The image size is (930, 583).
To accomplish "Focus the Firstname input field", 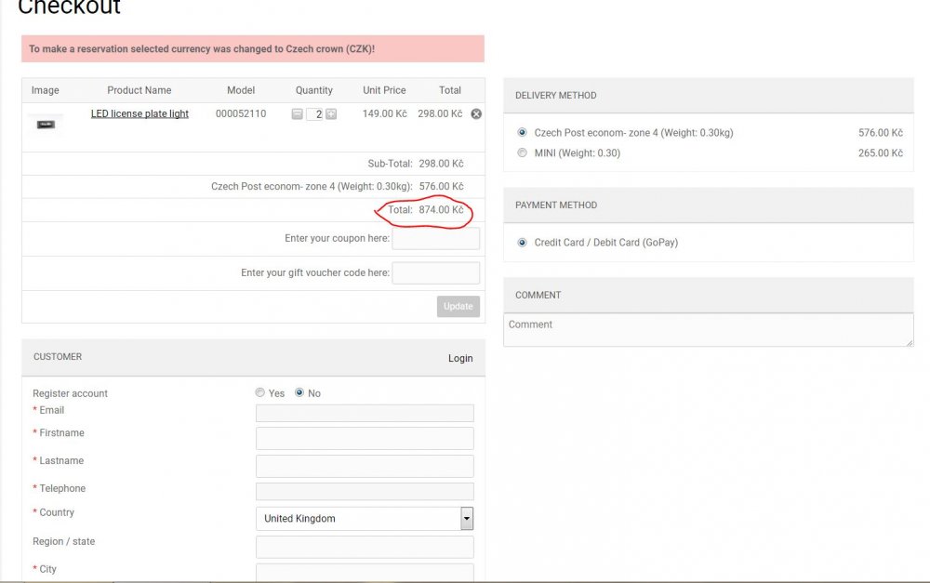I will pyautogui.click(x=365, y=438).
